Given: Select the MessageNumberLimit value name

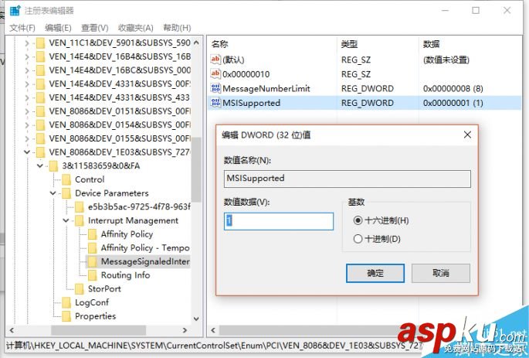Looking at the screenshot, I should [266, 88].
